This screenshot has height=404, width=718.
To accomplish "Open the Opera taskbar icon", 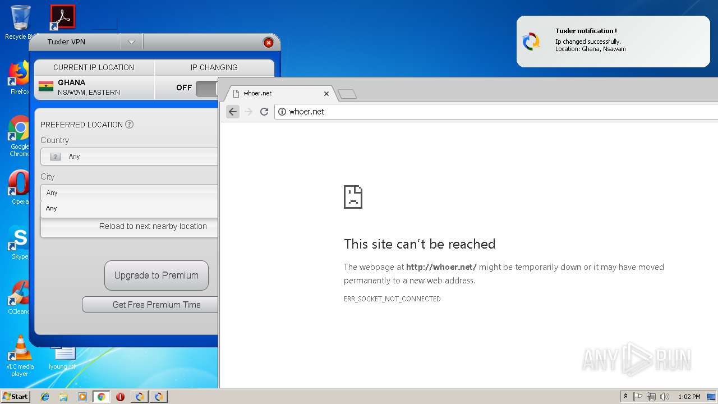I will coord(120,397).
